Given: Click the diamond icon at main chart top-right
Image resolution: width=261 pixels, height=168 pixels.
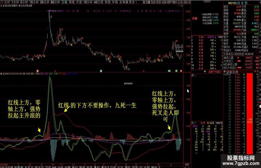Looking at the screenshot, I should point(179,6).
